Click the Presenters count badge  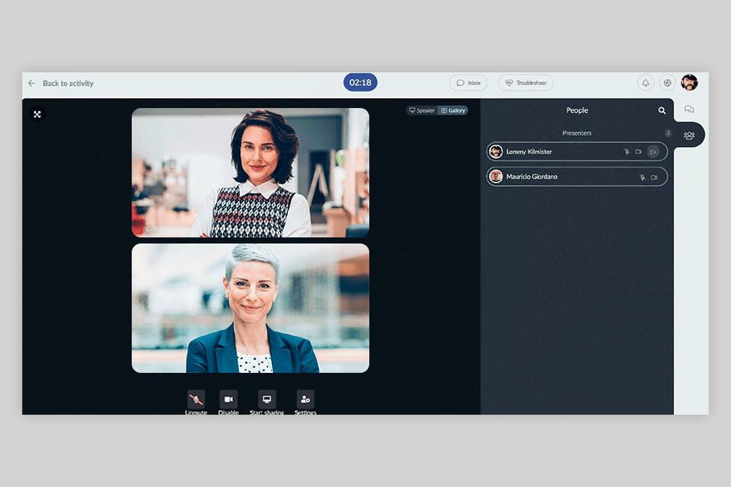pyautogui.click(x=668, y=133)
